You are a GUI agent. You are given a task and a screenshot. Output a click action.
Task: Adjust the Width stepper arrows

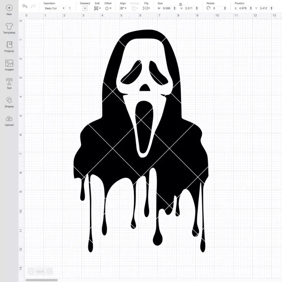point(174,8)
